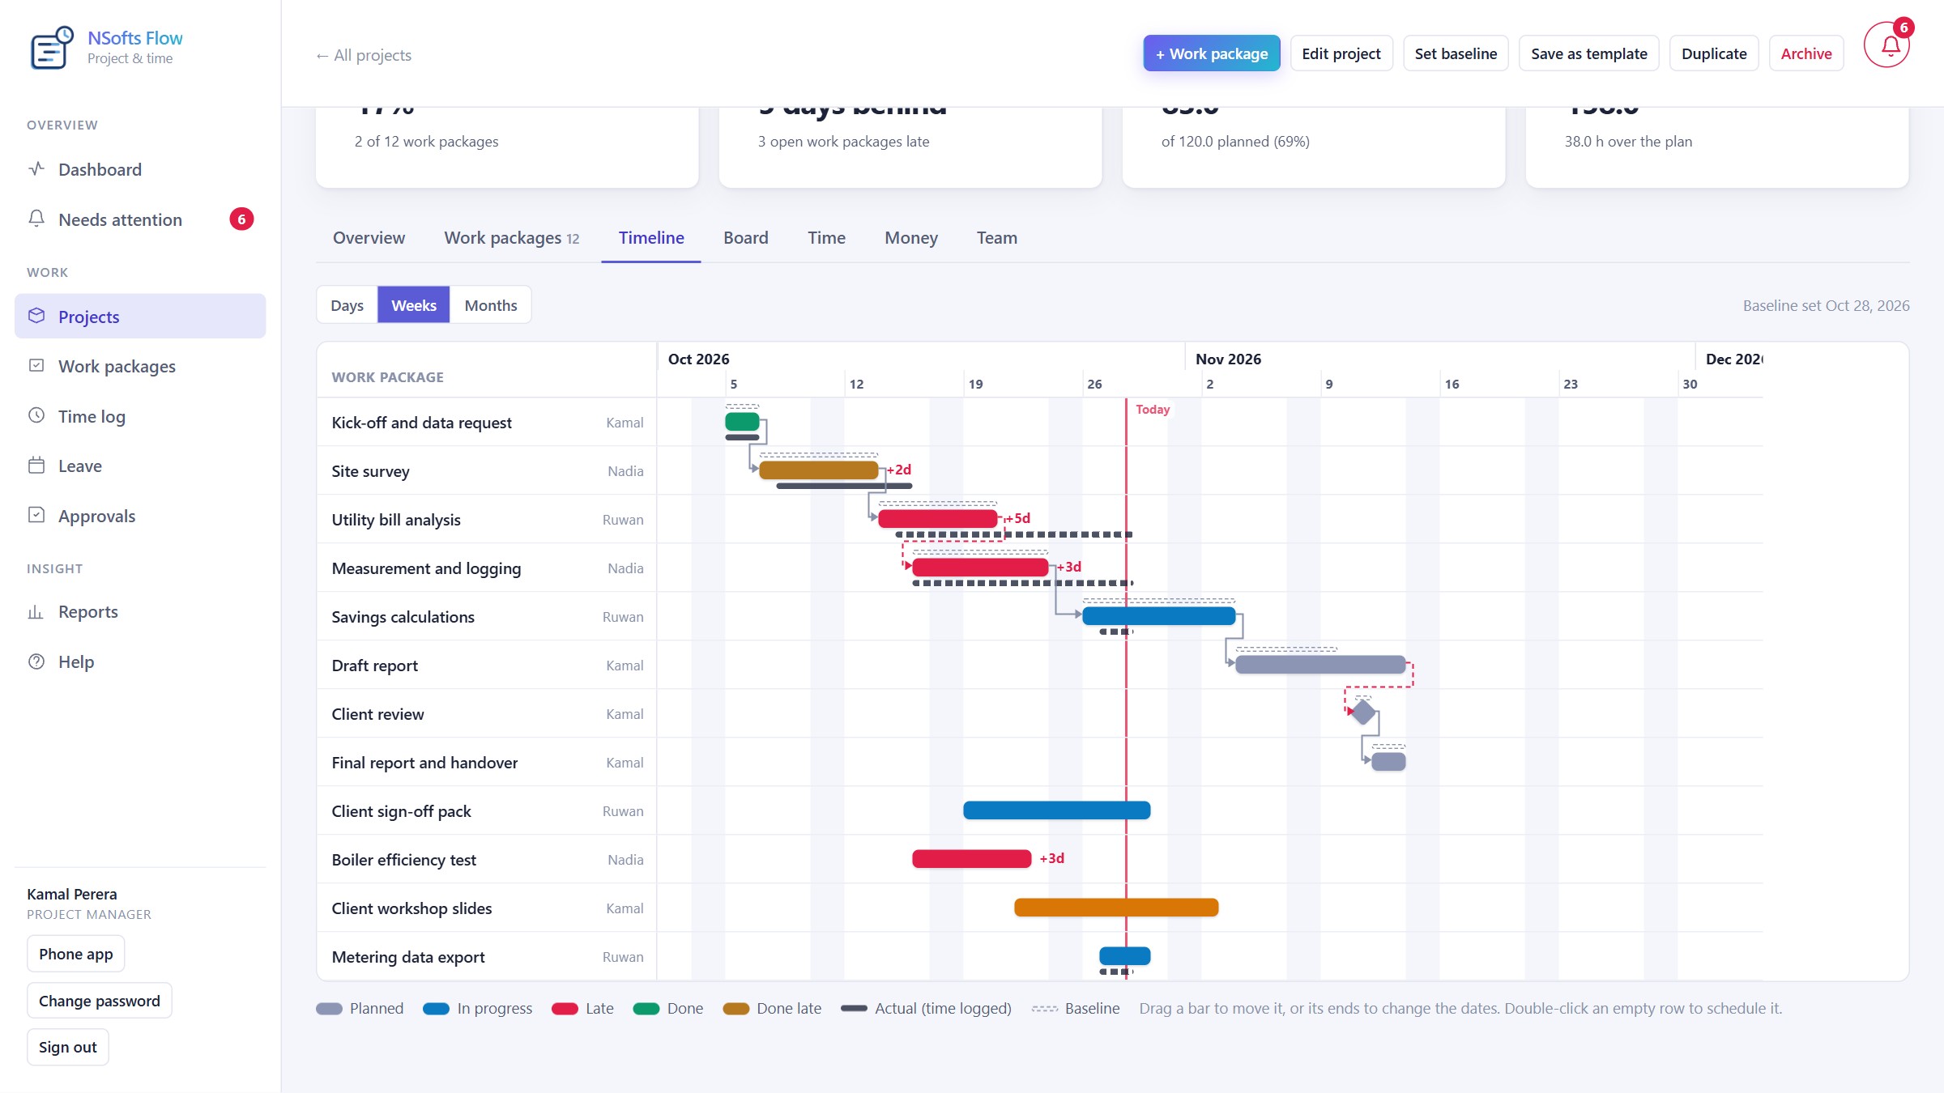Click the Leave calendar icon
Screen dimensions: 1944x1093
coord(36,466)
